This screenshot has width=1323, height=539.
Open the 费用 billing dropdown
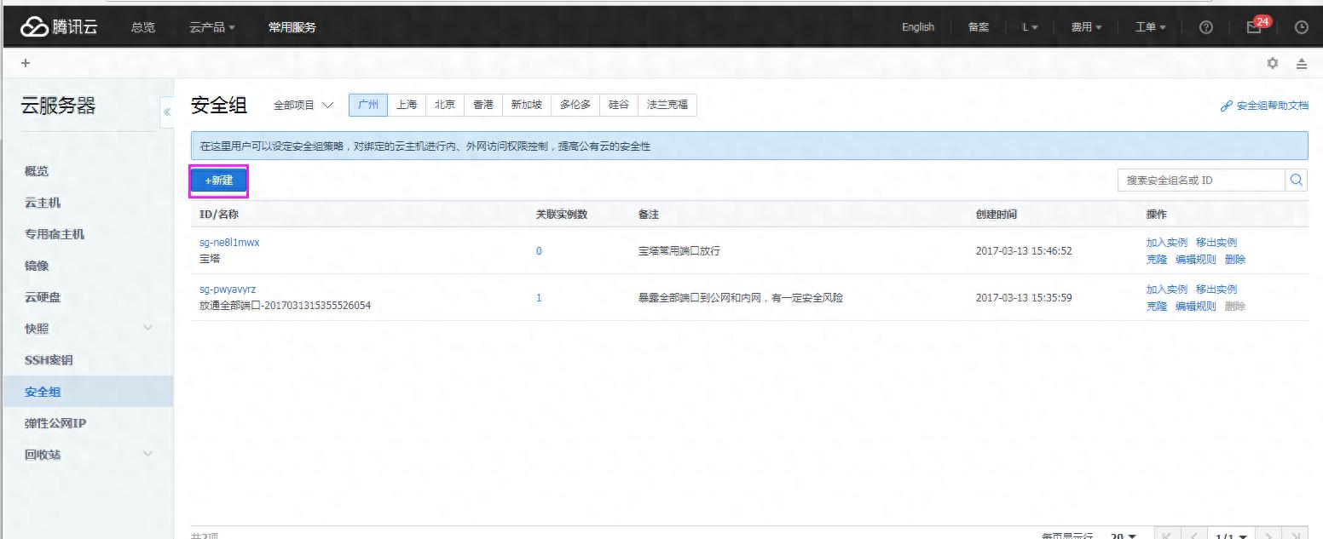point(1086,27)
